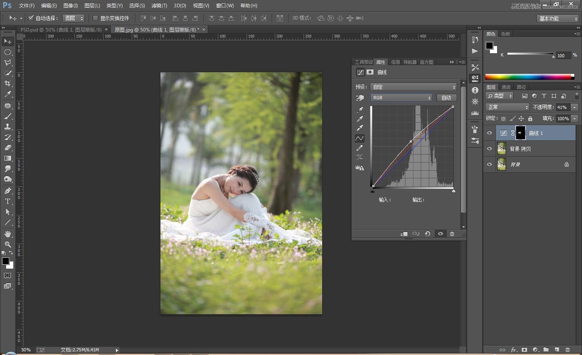Select the background copy layer thumbnail

point(501,149)
